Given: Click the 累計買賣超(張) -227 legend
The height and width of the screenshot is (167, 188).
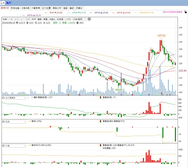Looking at the screenshot, I should (42, 97).
